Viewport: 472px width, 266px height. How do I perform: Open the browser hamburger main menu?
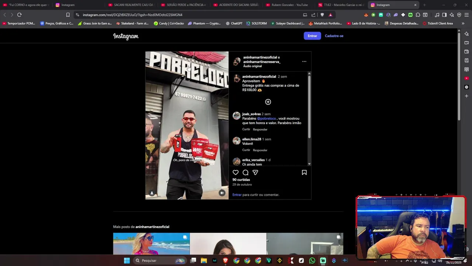click(x=466, y=15)
